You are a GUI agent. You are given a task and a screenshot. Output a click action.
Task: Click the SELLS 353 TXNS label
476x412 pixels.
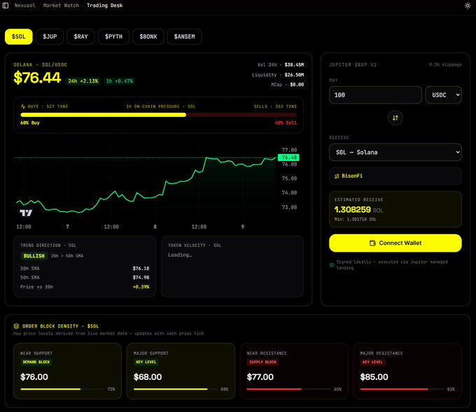pyautogui.click(x=275, y=106)
